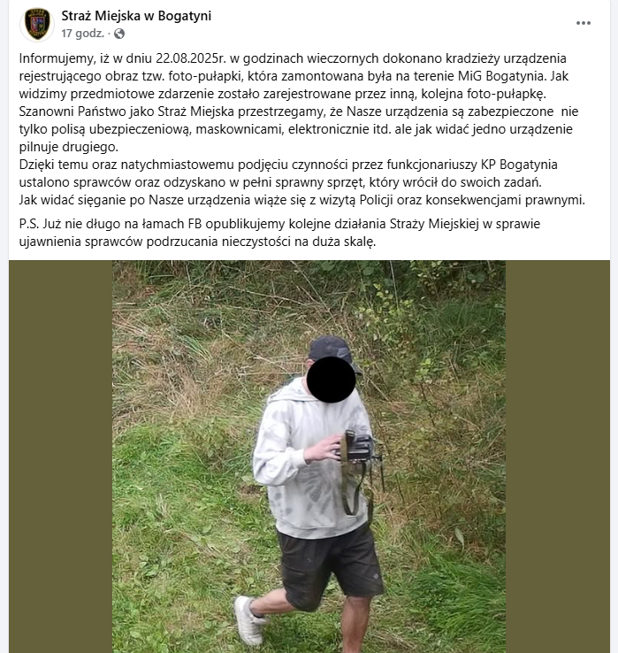Click the "P.S." closing paragraph
The image size is (618, 653).
pos(279,233)
